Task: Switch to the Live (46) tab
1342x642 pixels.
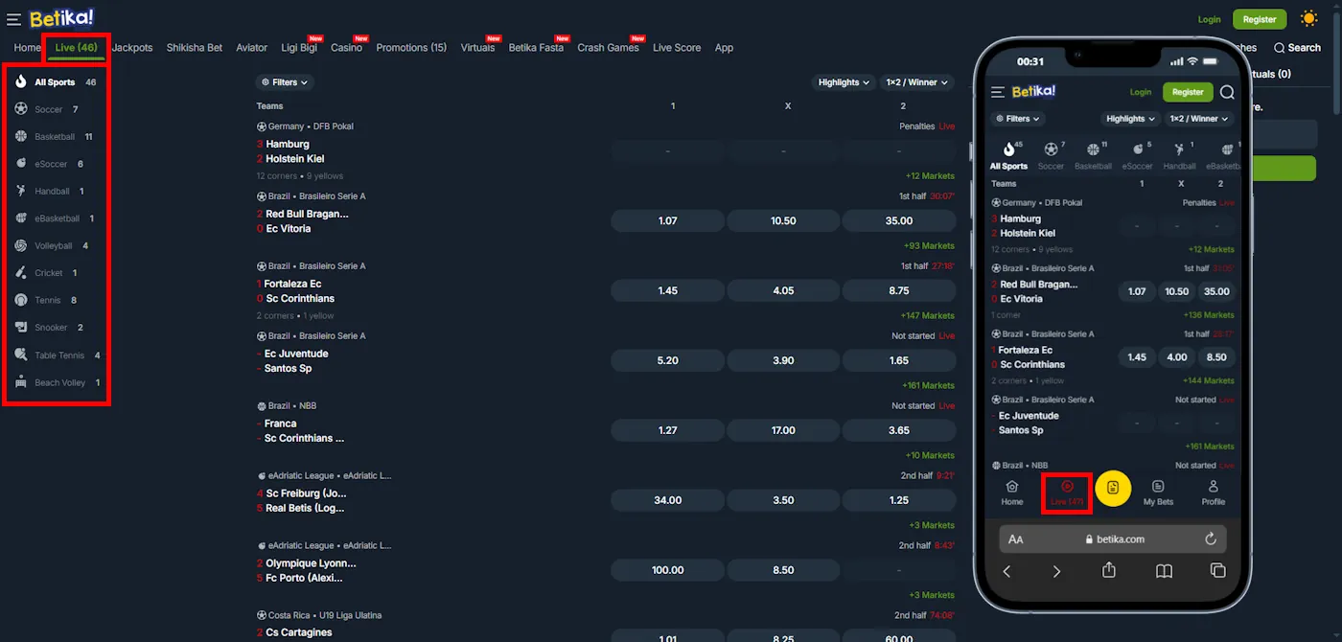Action: click(x=75, y=47)
